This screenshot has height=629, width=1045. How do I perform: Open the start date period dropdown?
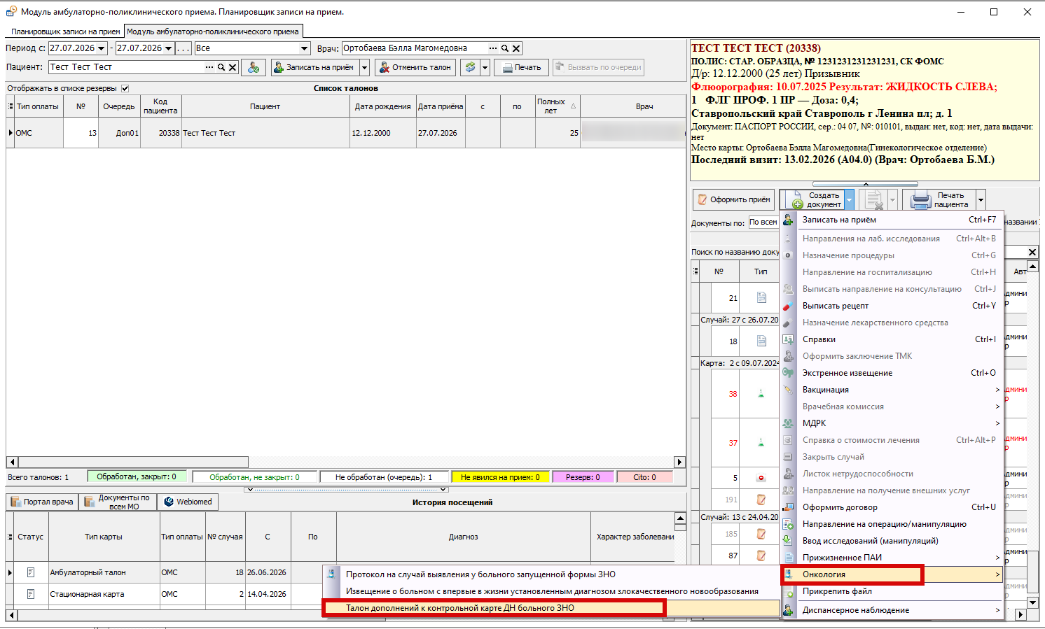pos(102,48)
